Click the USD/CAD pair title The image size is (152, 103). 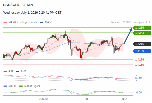coord(11,5)
